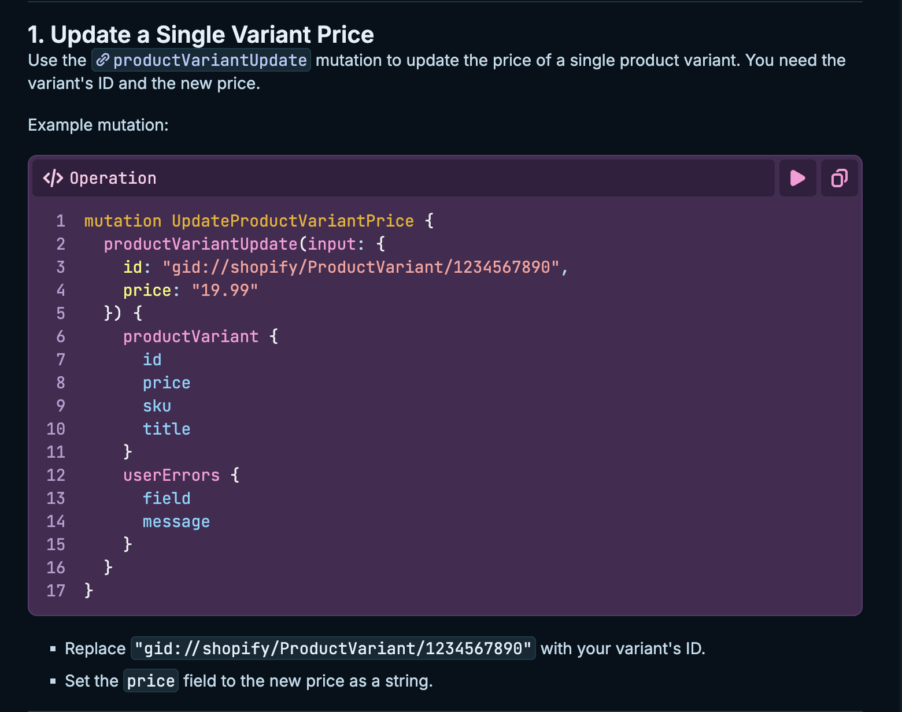This screenshot has width=902, height=712.
Task: Click the userErrors field on line 12
Action: (x=171, y=475)
